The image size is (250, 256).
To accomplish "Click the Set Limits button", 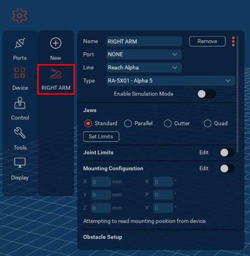I will [x=101, y=136].
